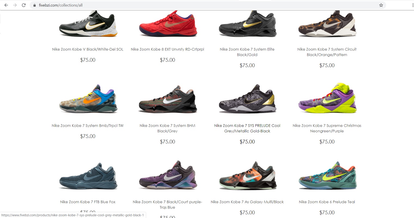Reload the page with the refresh icon

click(x=24, y=5)
